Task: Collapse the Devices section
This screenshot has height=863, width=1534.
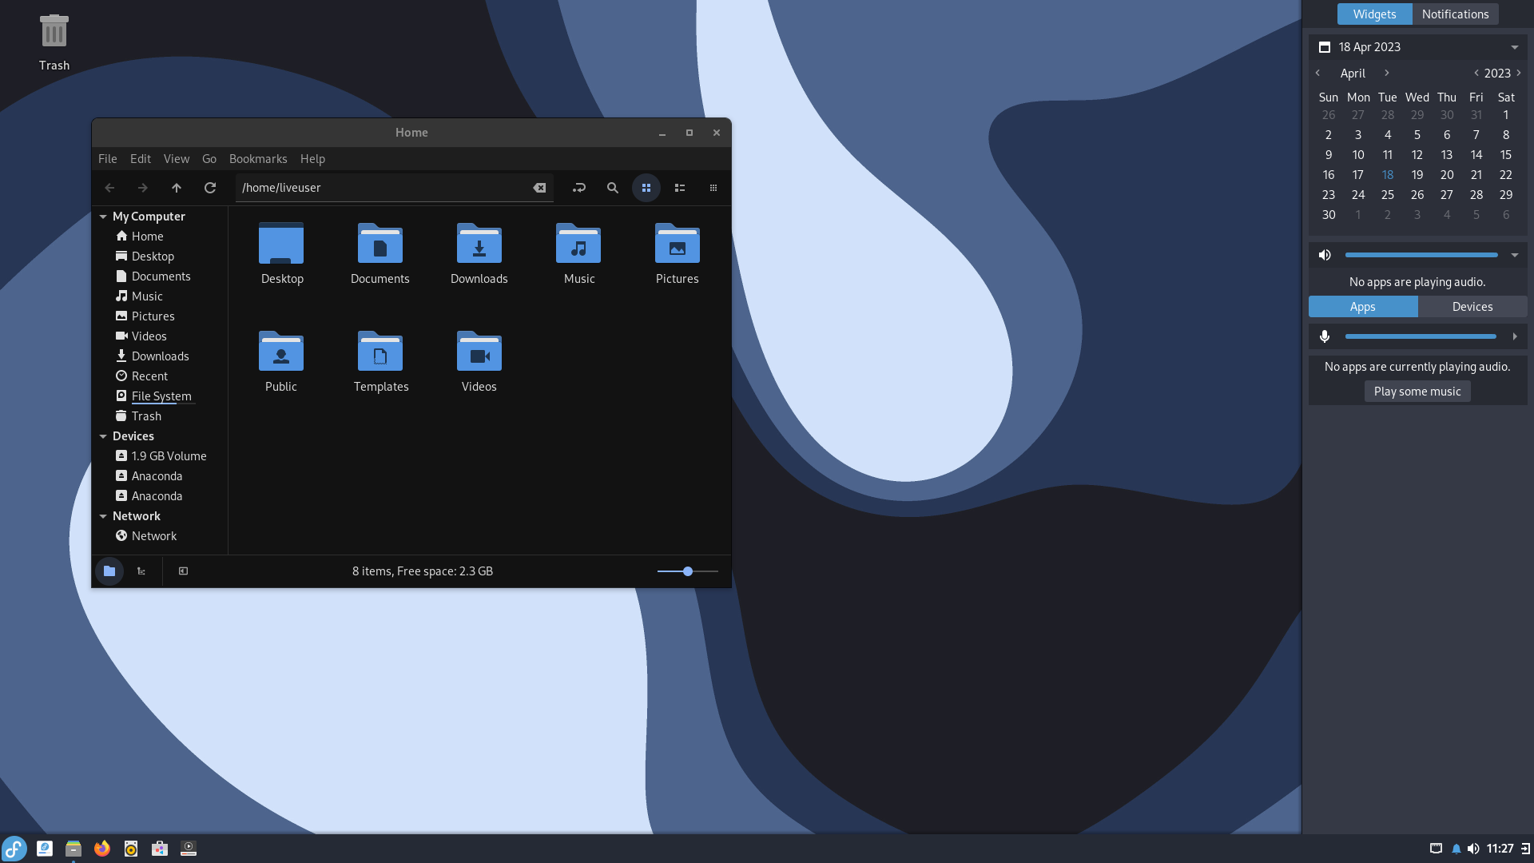Action: (x=103, y=436)
